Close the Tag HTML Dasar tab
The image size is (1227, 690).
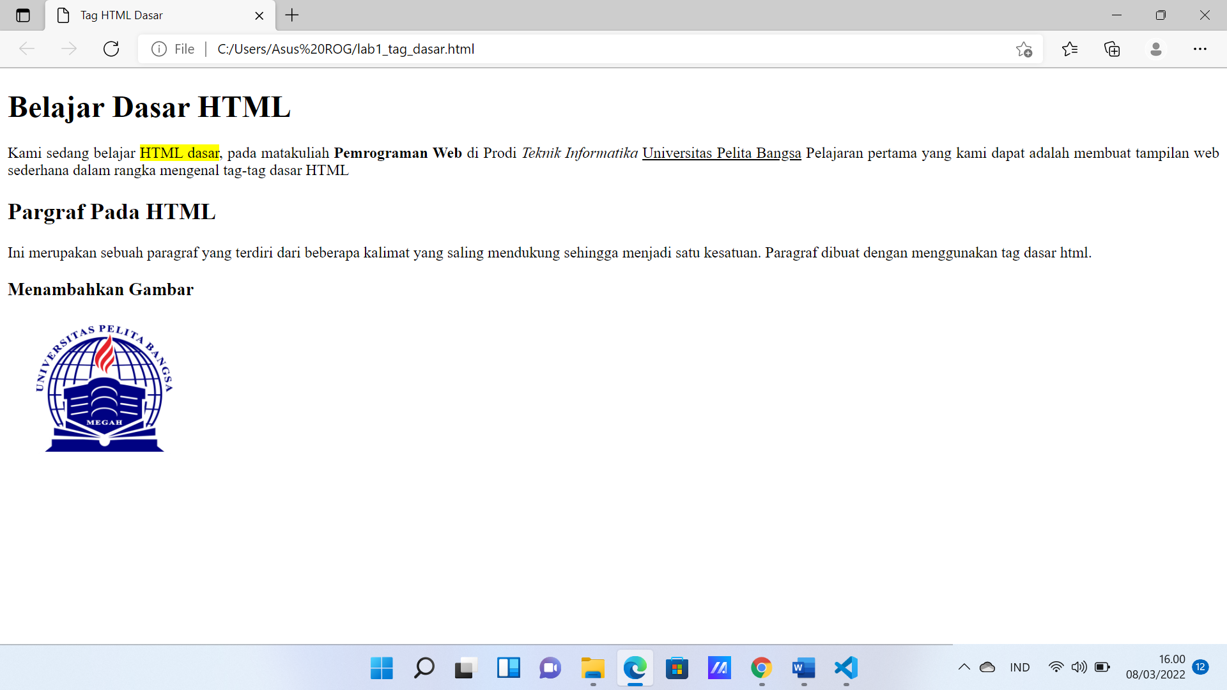click(x=259, y=15)
